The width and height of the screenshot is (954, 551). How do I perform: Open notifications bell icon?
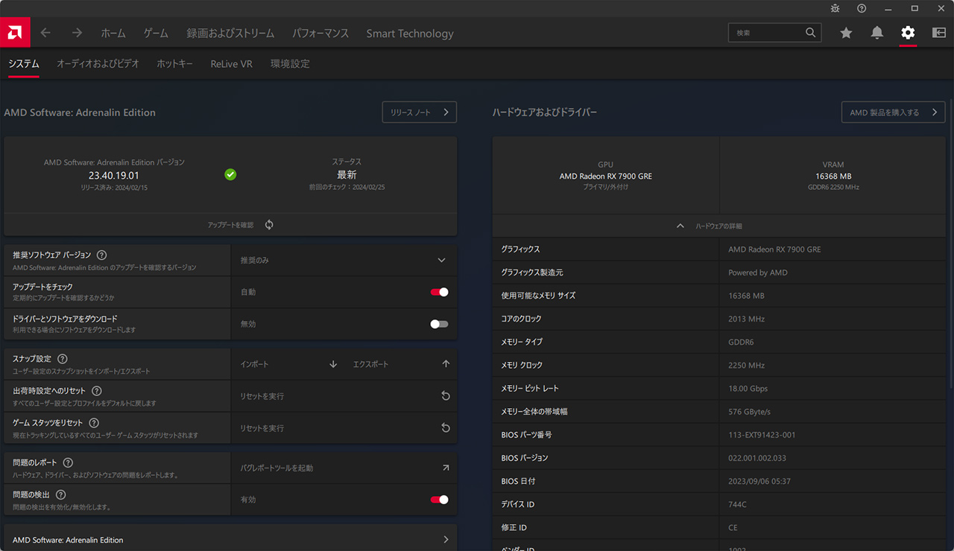click(877, 33)
